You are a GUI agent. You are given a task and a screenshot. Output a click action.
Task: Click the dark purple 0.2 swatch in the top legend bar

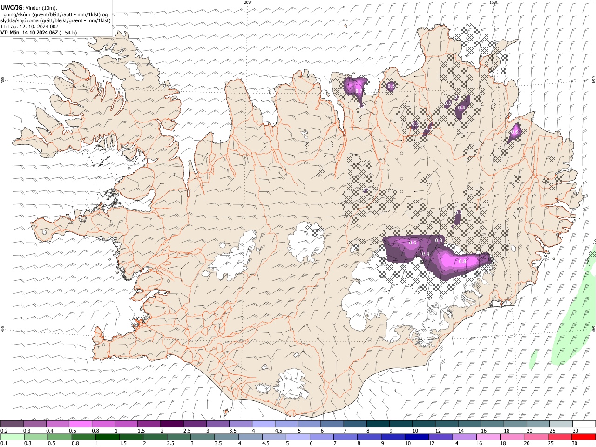pos(12,424)
